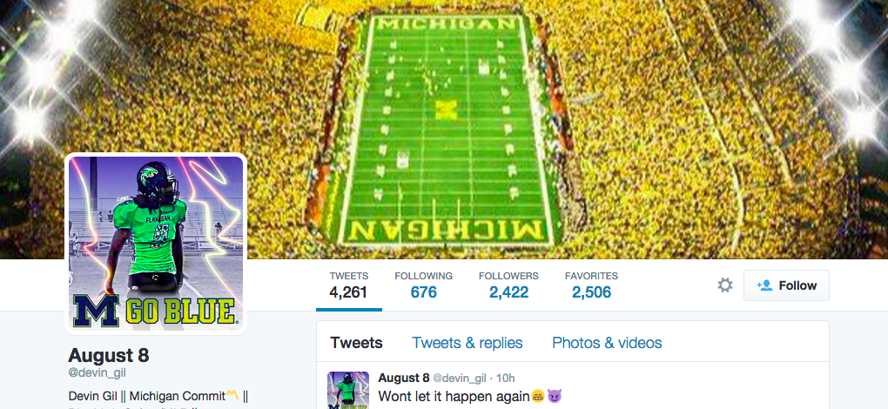Image resolution: width=888 pixels, height=409 pixels.
Task: Open the Followers 2,422 list
Action: point(508,285)
